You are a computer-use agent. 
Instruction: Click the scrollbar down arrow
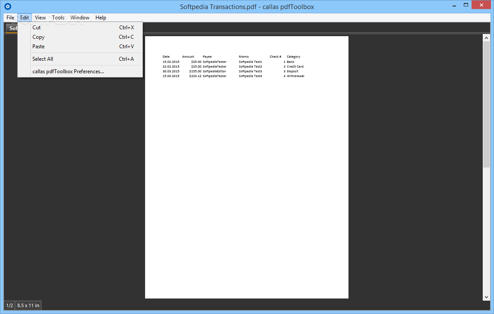pos(486,297)
